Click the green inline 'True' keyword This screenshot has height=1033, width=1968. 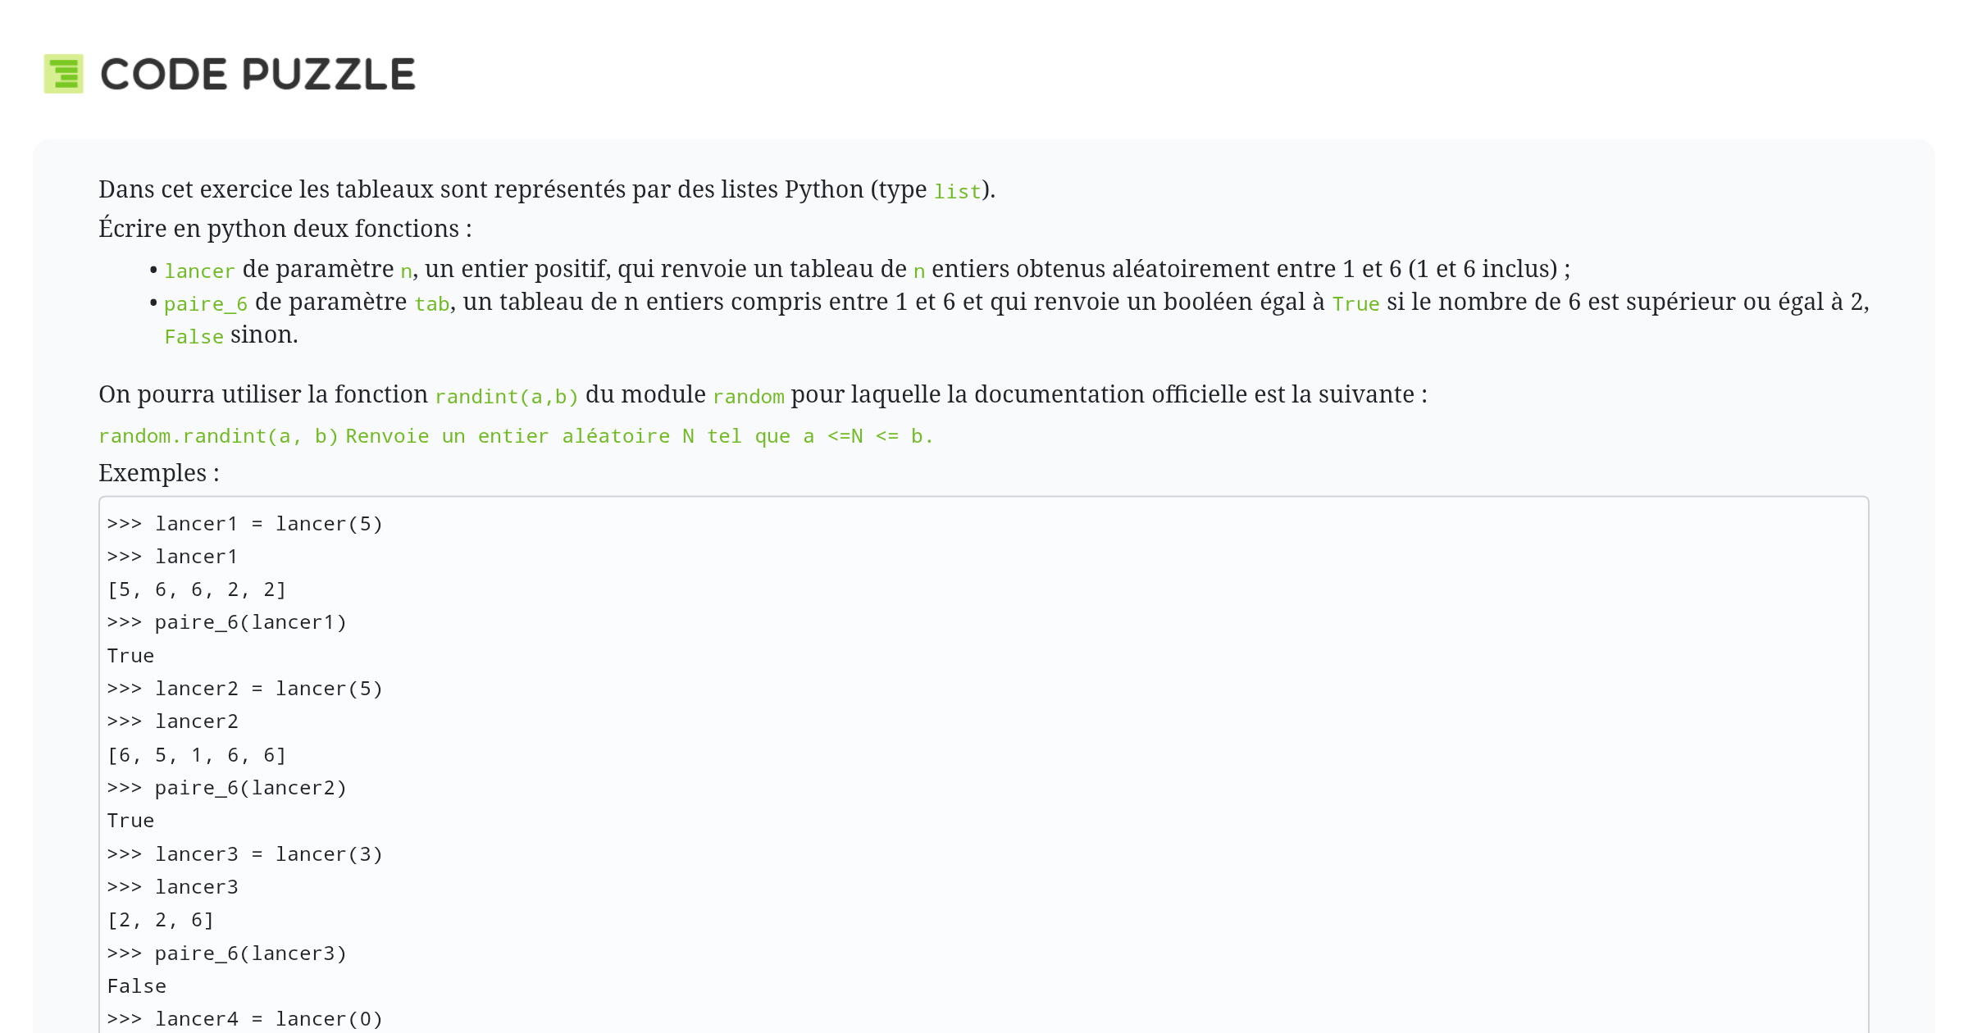click(1355, 303)
